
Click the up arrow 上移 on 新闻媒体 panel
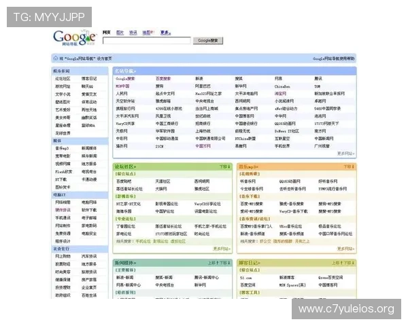214,263
